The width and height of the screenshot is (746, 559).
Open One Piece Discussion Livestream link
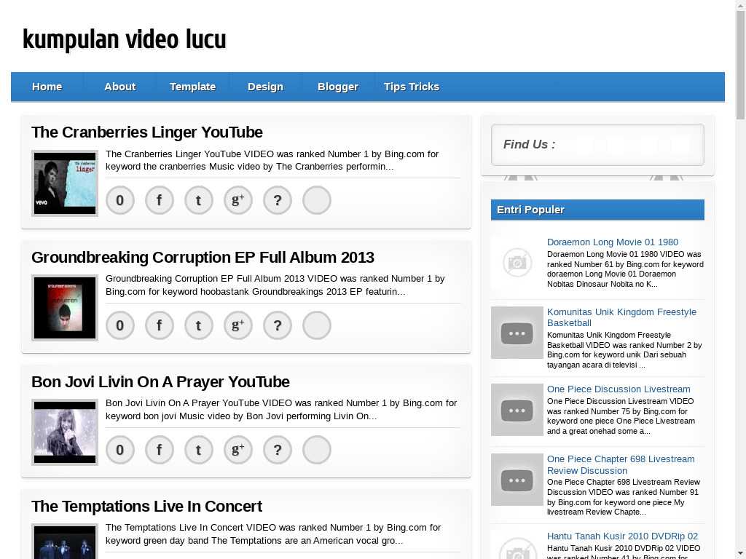click(619, 389)
